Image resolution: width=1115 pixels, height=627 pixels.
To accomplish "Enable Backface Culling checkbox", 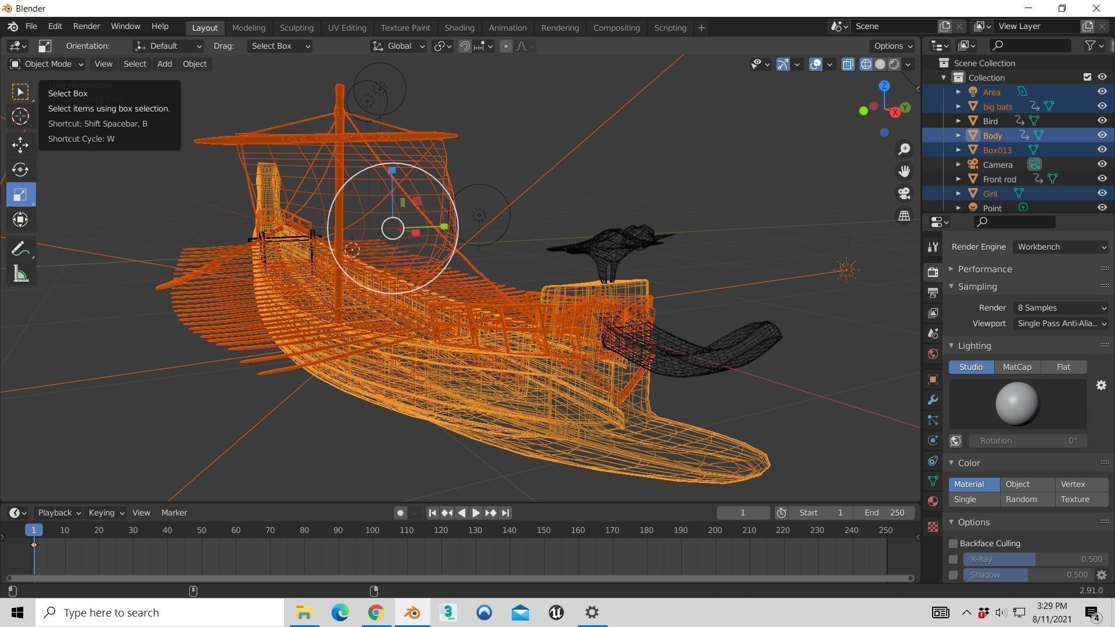I will tap(953, 544).
